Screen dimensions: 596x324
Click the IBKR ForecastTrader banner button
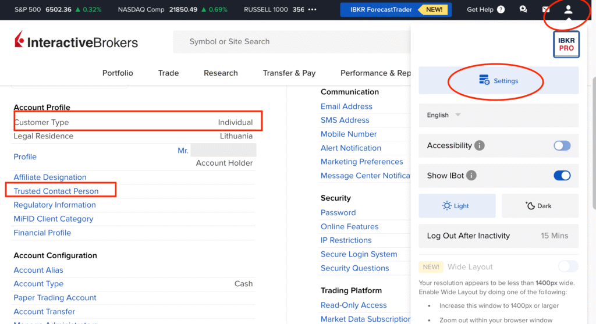tap(396, 9)
